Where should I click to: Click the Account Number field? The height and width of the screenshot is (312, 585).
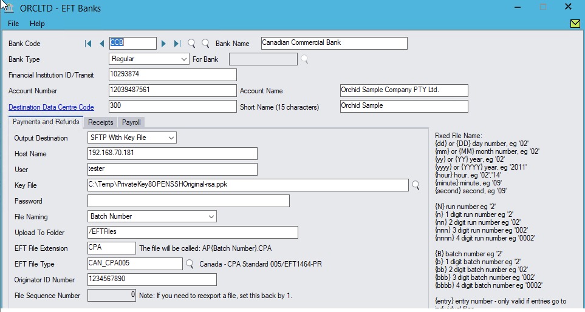[173, 90]
